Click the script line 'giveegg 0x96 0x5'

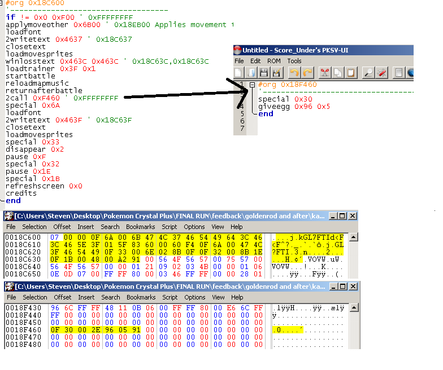click(294, 107)
